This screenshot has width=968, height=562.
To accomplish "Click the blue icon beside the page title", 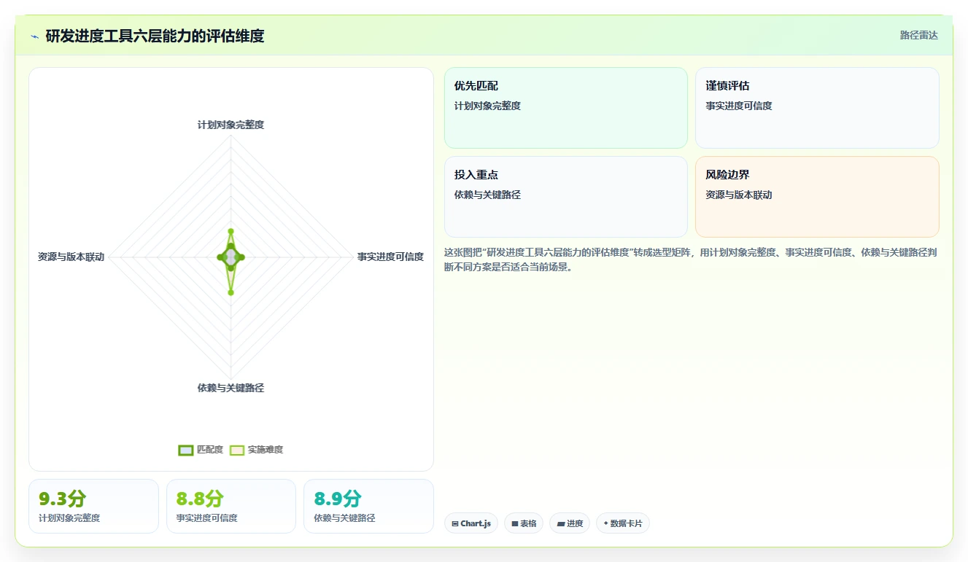I will pos(35,36).
